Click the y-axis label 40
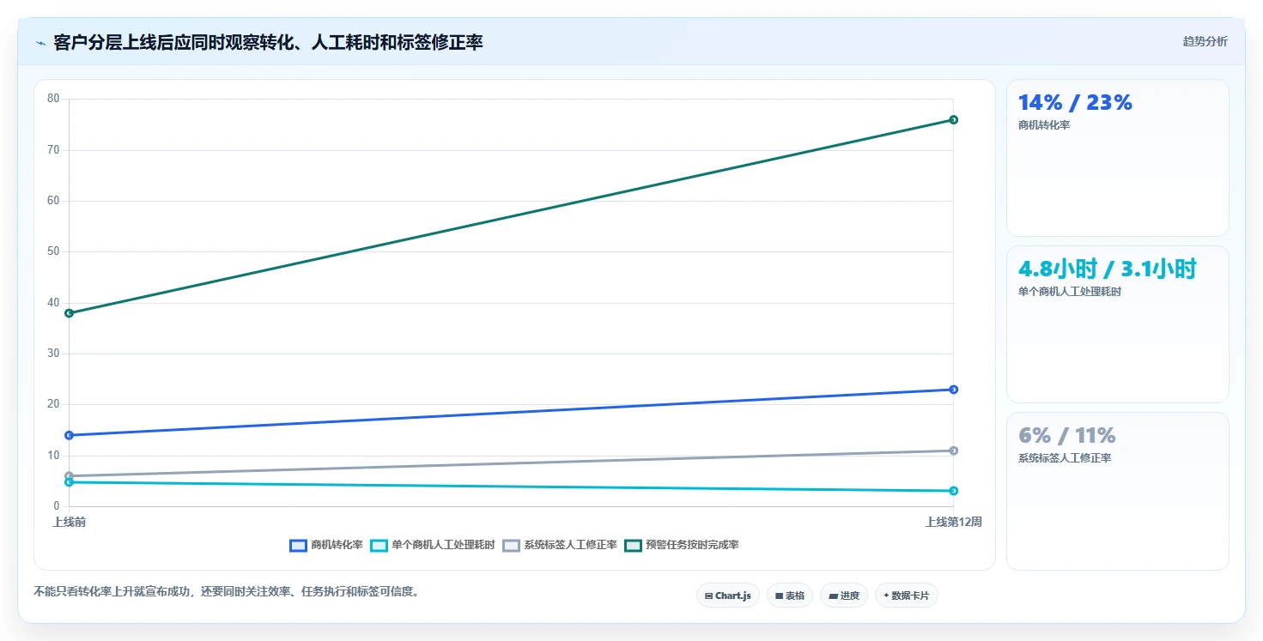Screen dimensions: 1263x641 (x=53, y=303)
